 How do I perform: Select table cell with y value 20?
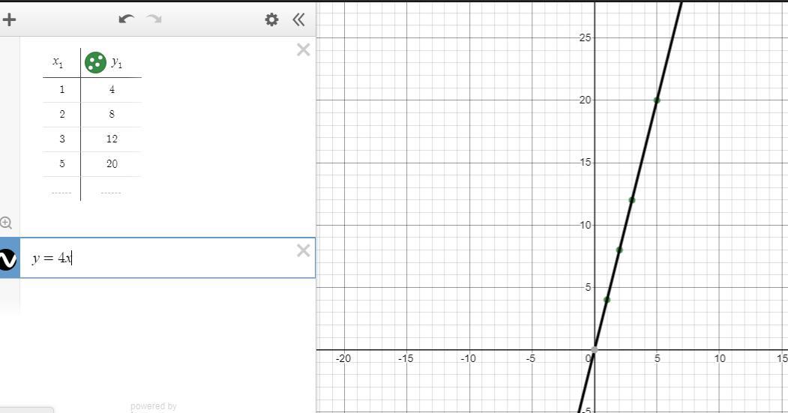pos(112,163)
